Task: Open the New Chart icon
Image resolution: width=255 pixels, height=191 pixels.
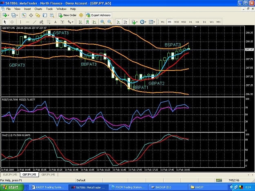Action: point(4,15)
